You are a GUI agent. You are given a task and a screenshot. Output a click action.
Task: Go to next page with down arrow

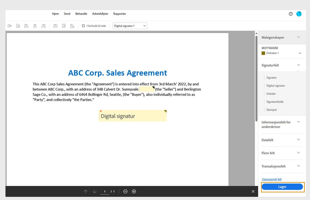[x=94, y=191]
